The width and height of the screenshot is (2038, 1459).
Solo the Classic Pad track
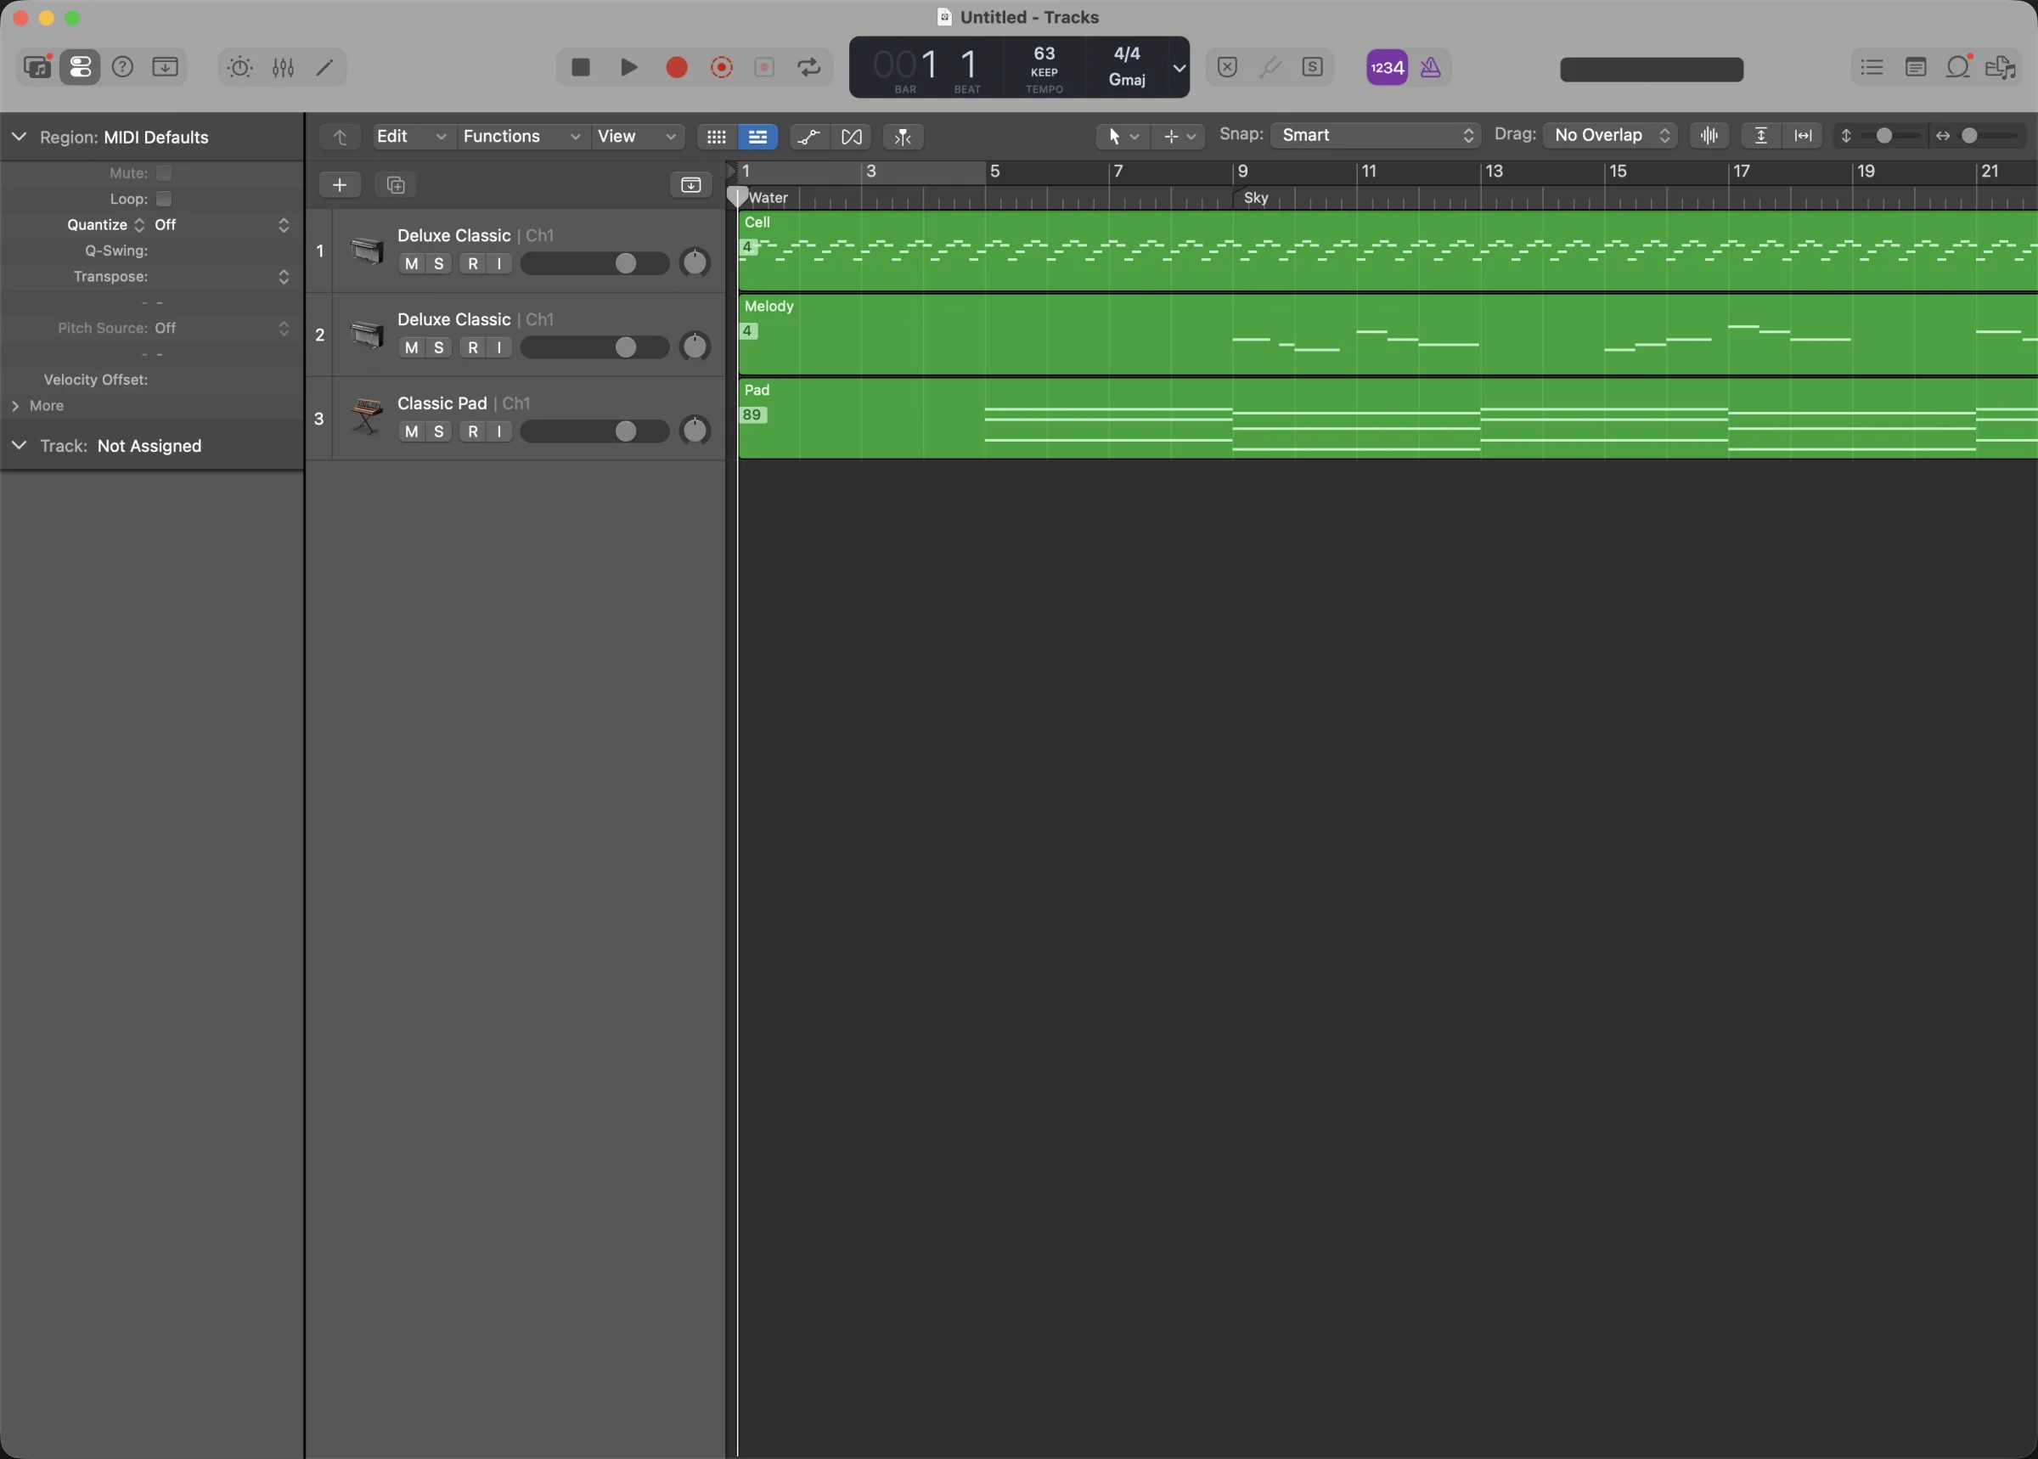point(438,431)
